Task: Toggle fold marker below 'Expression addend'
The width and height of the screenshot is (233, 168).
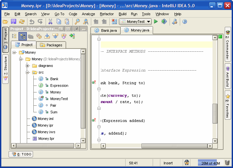Action: [x=99, y=127]
